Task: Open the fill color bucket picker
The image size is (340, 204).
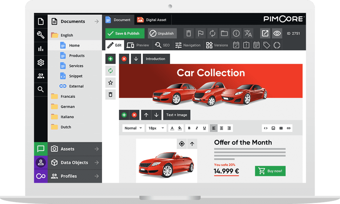Action: tap(180, 128)
